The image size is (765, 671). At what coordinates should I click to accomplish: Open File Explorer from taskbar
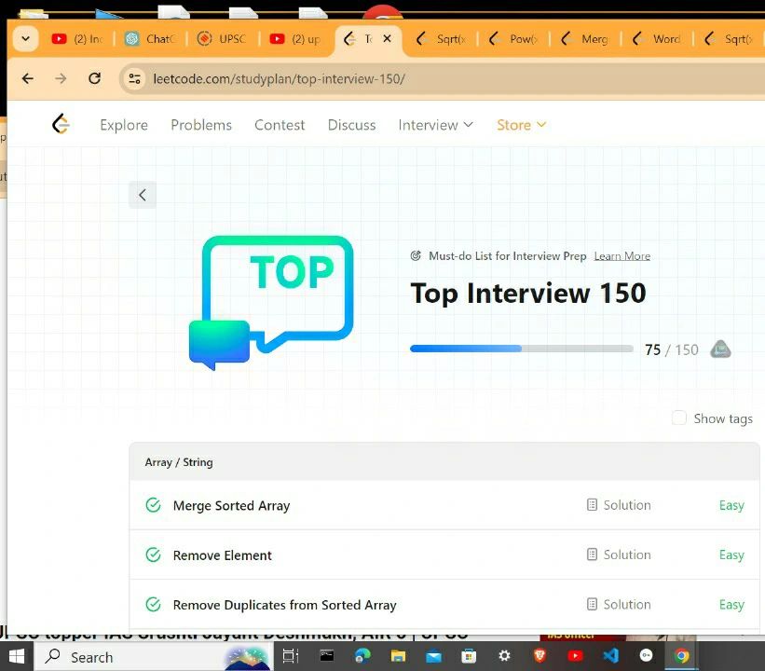tap(398, 656)
